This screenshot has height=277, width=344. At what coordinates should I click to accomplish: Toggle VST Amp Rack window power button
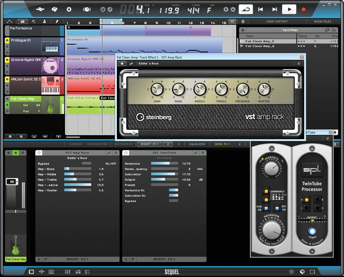point(122,63)
